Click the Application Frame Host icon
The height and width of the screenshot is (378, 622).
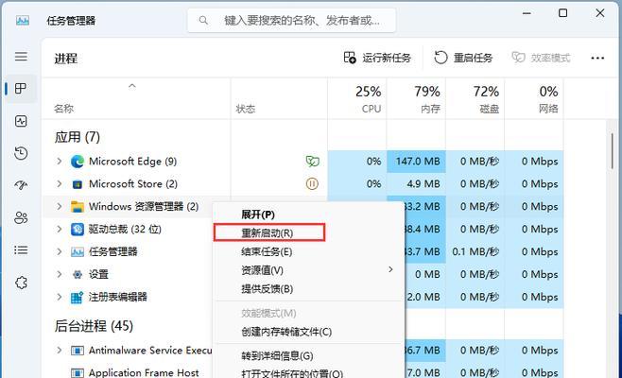[77, 373]
